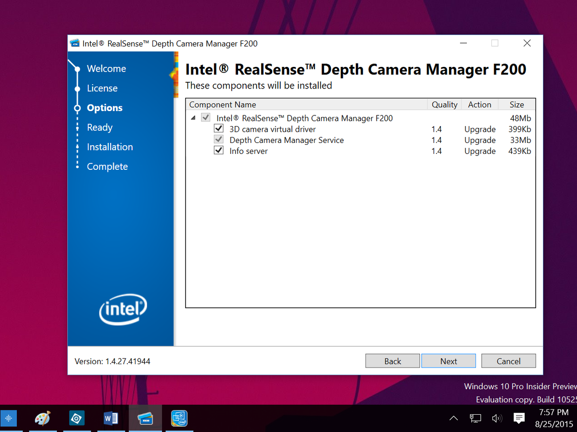Launch Microsoft Word from the taskbar
The image size is (577, 432).
pos(111,418)
